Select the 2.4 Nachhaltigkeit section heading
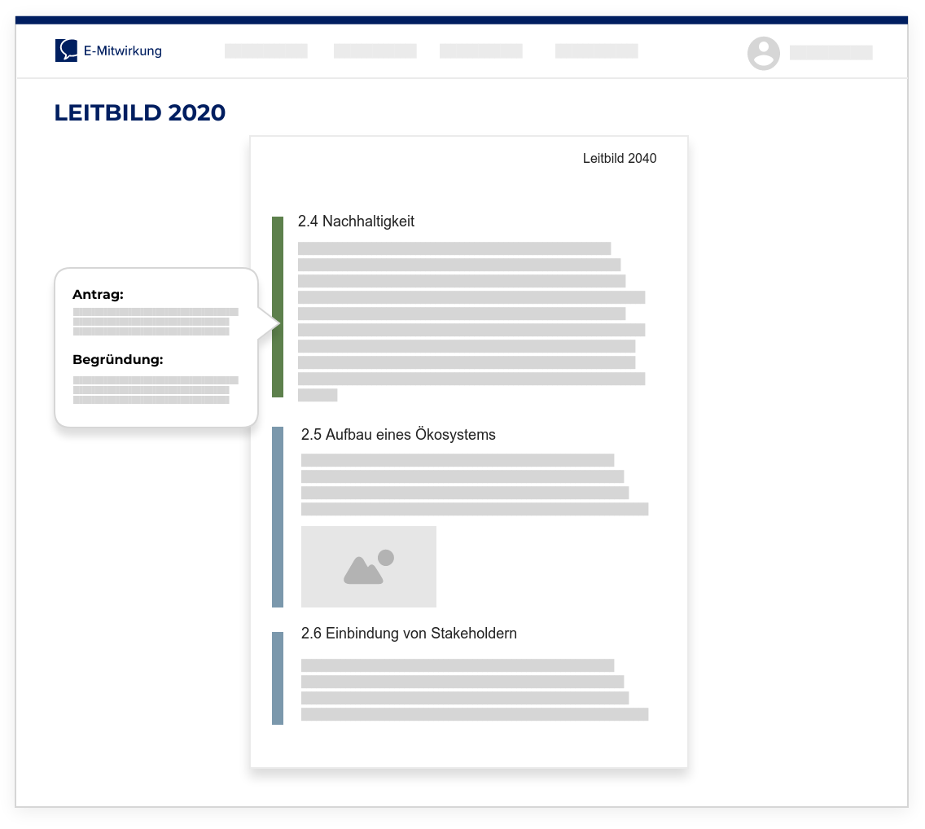 [x=356, y=222]
